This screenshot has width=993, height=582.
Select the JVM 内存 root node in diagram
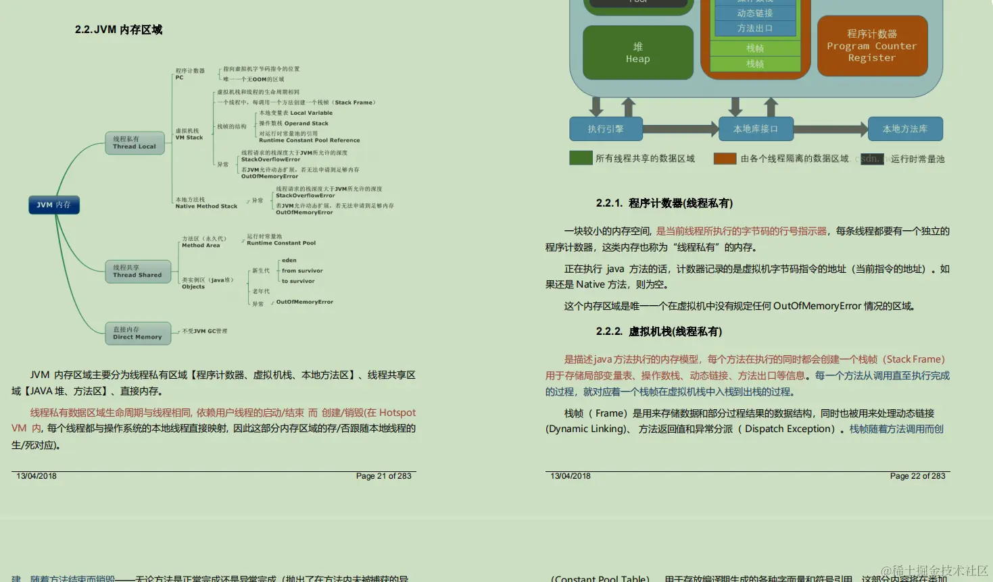pyautogui.click(x=54, y=205)
